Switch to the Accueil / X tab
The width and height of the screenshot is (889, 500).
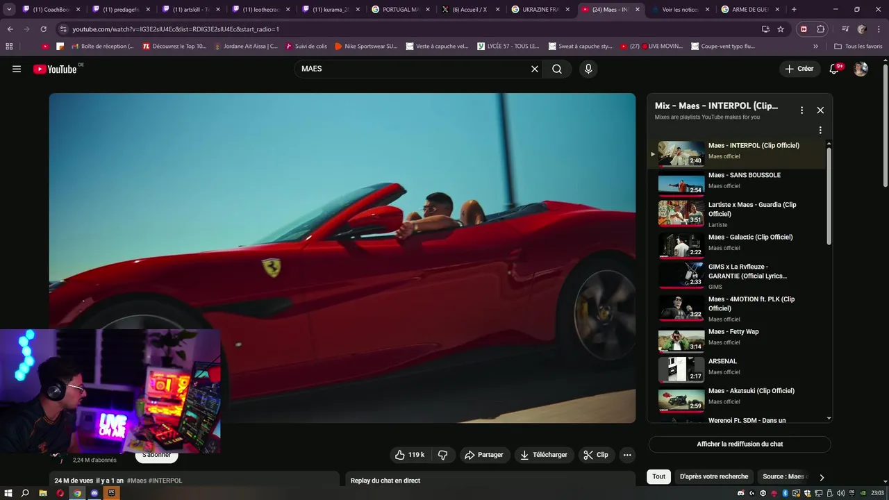tap(470, 10)
